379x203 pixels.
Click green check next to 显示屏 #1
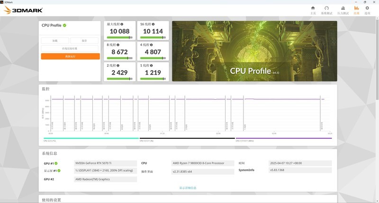click(59, 170)
